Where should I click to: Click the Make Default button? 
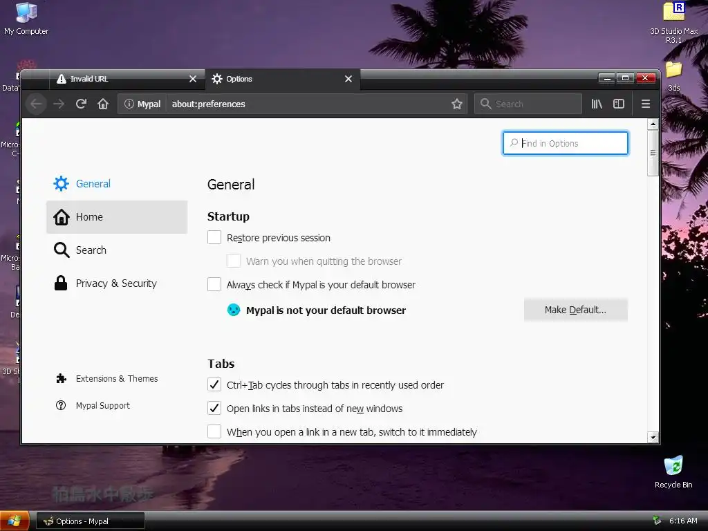tap(575, 310)
